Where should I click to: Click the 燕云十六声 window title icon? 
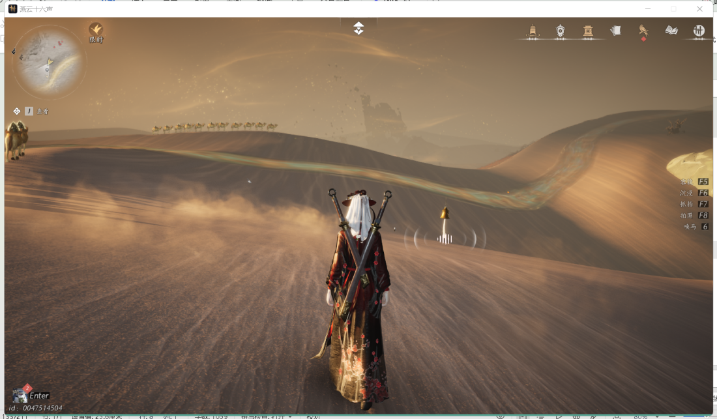13,8
